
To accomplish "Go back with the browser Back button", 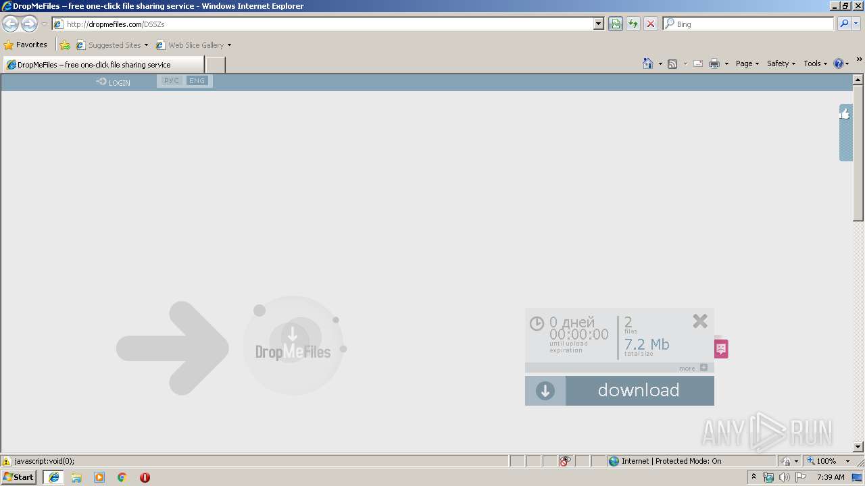I will pyautogui.click(x=11, y=24).
